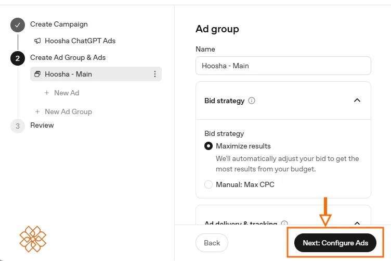Click the megaphone icon beside Hoosha ChatGPT Ads
The image size is (391, 261).
pyautogui.click(x=37, y=41)
